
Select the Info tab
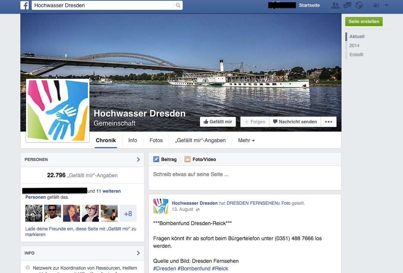(132, 141)
